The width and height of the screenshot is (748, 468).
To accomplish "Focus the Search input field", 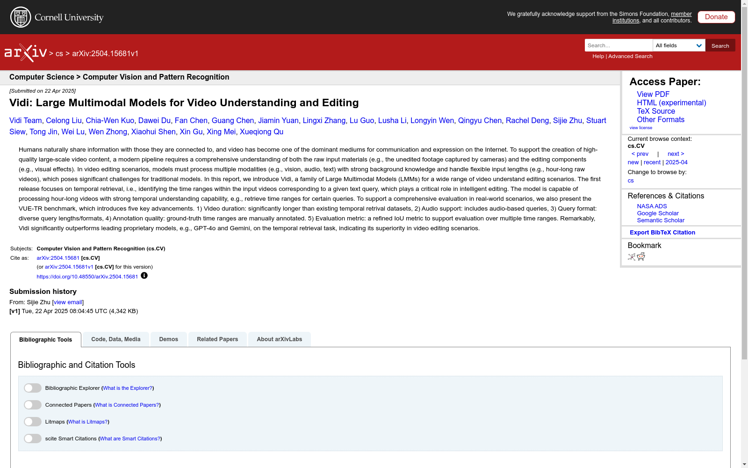I will (x=619, y=45).
